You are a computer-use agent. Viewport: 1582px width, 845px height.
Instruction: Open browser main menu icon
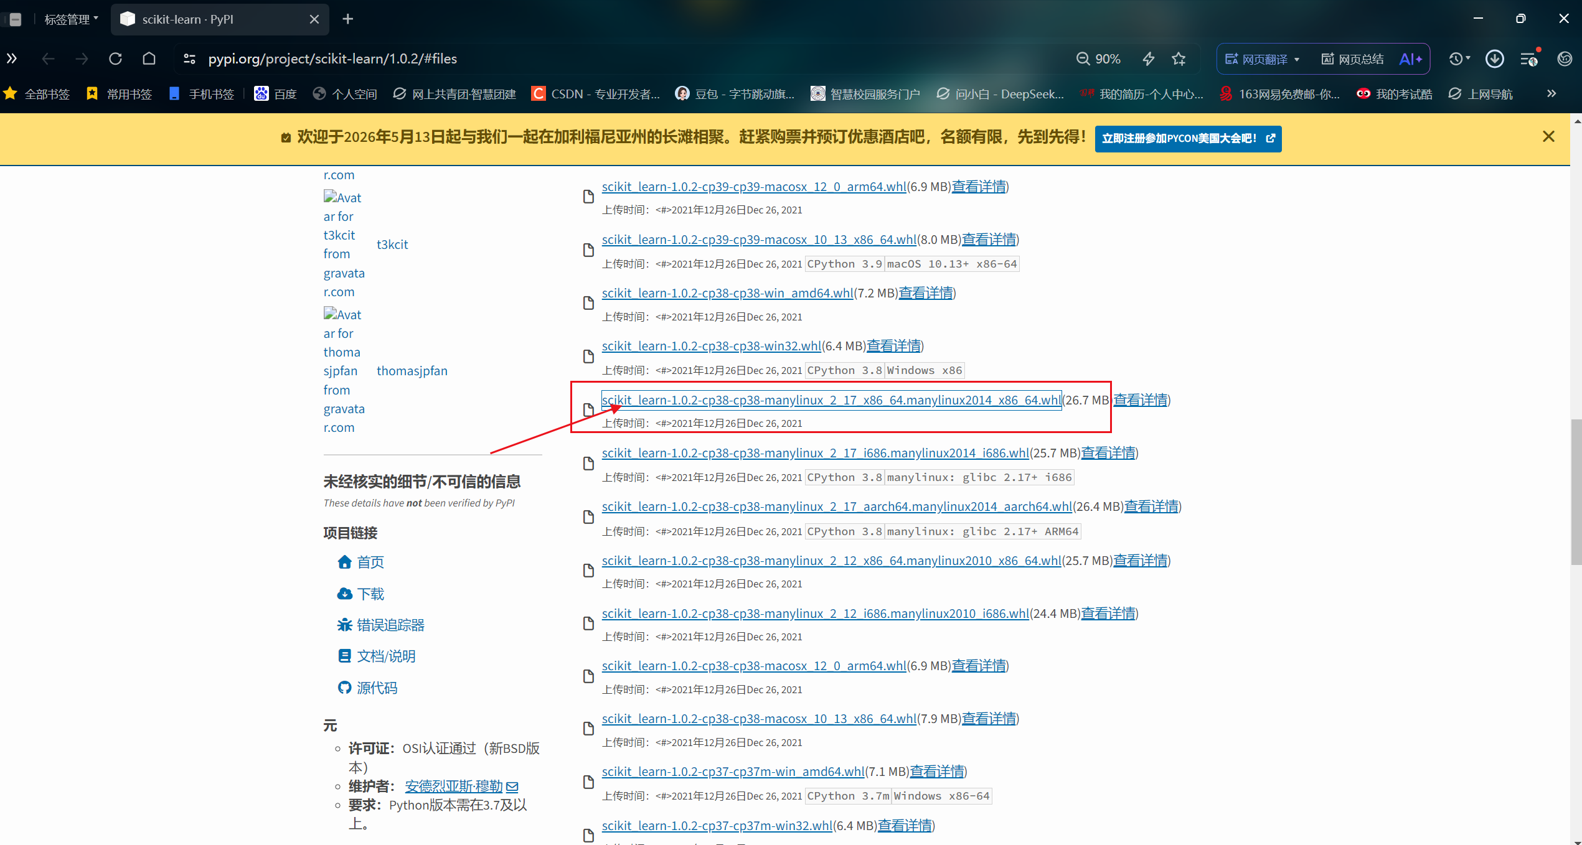tap(1529, 58)
